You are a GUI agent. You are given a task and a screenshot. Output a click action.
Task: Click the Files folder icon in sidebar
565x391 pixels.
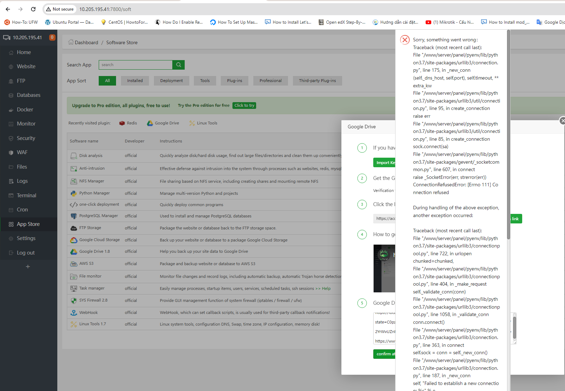tap(11, 167)
